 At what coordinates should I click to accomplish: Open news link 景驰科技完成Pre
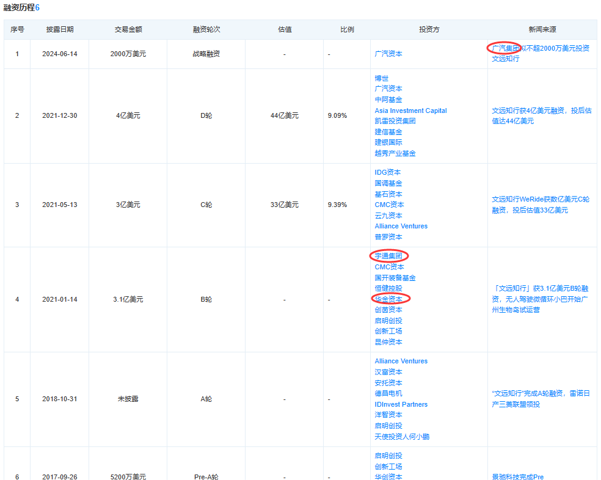click(517, 476)
